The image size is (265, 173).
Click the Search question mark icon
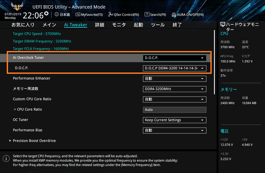point(147,15)
